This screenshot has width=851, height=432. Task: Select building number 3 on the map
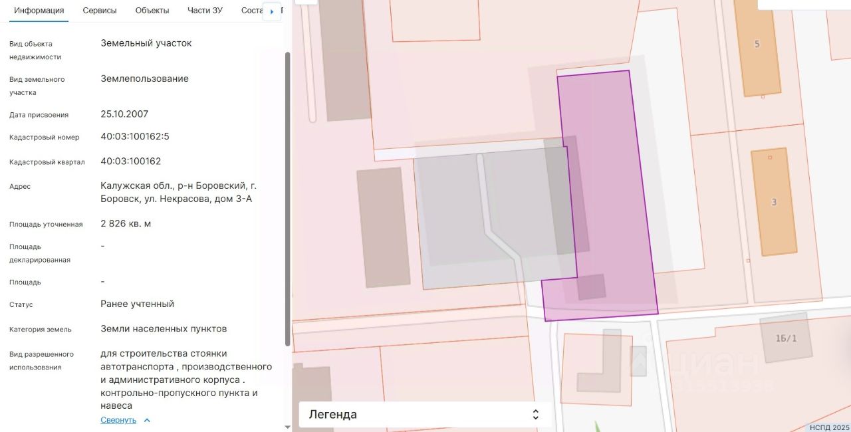774,202
